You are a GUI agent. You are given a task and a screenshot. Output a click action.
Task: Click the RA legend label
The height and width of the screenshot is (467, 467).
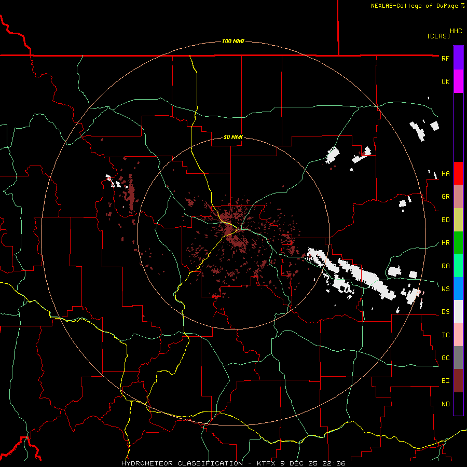coord(445,266)
